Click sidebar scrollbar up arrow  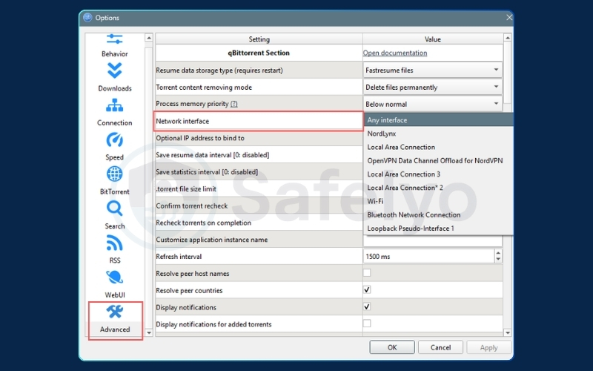point(149,38)
